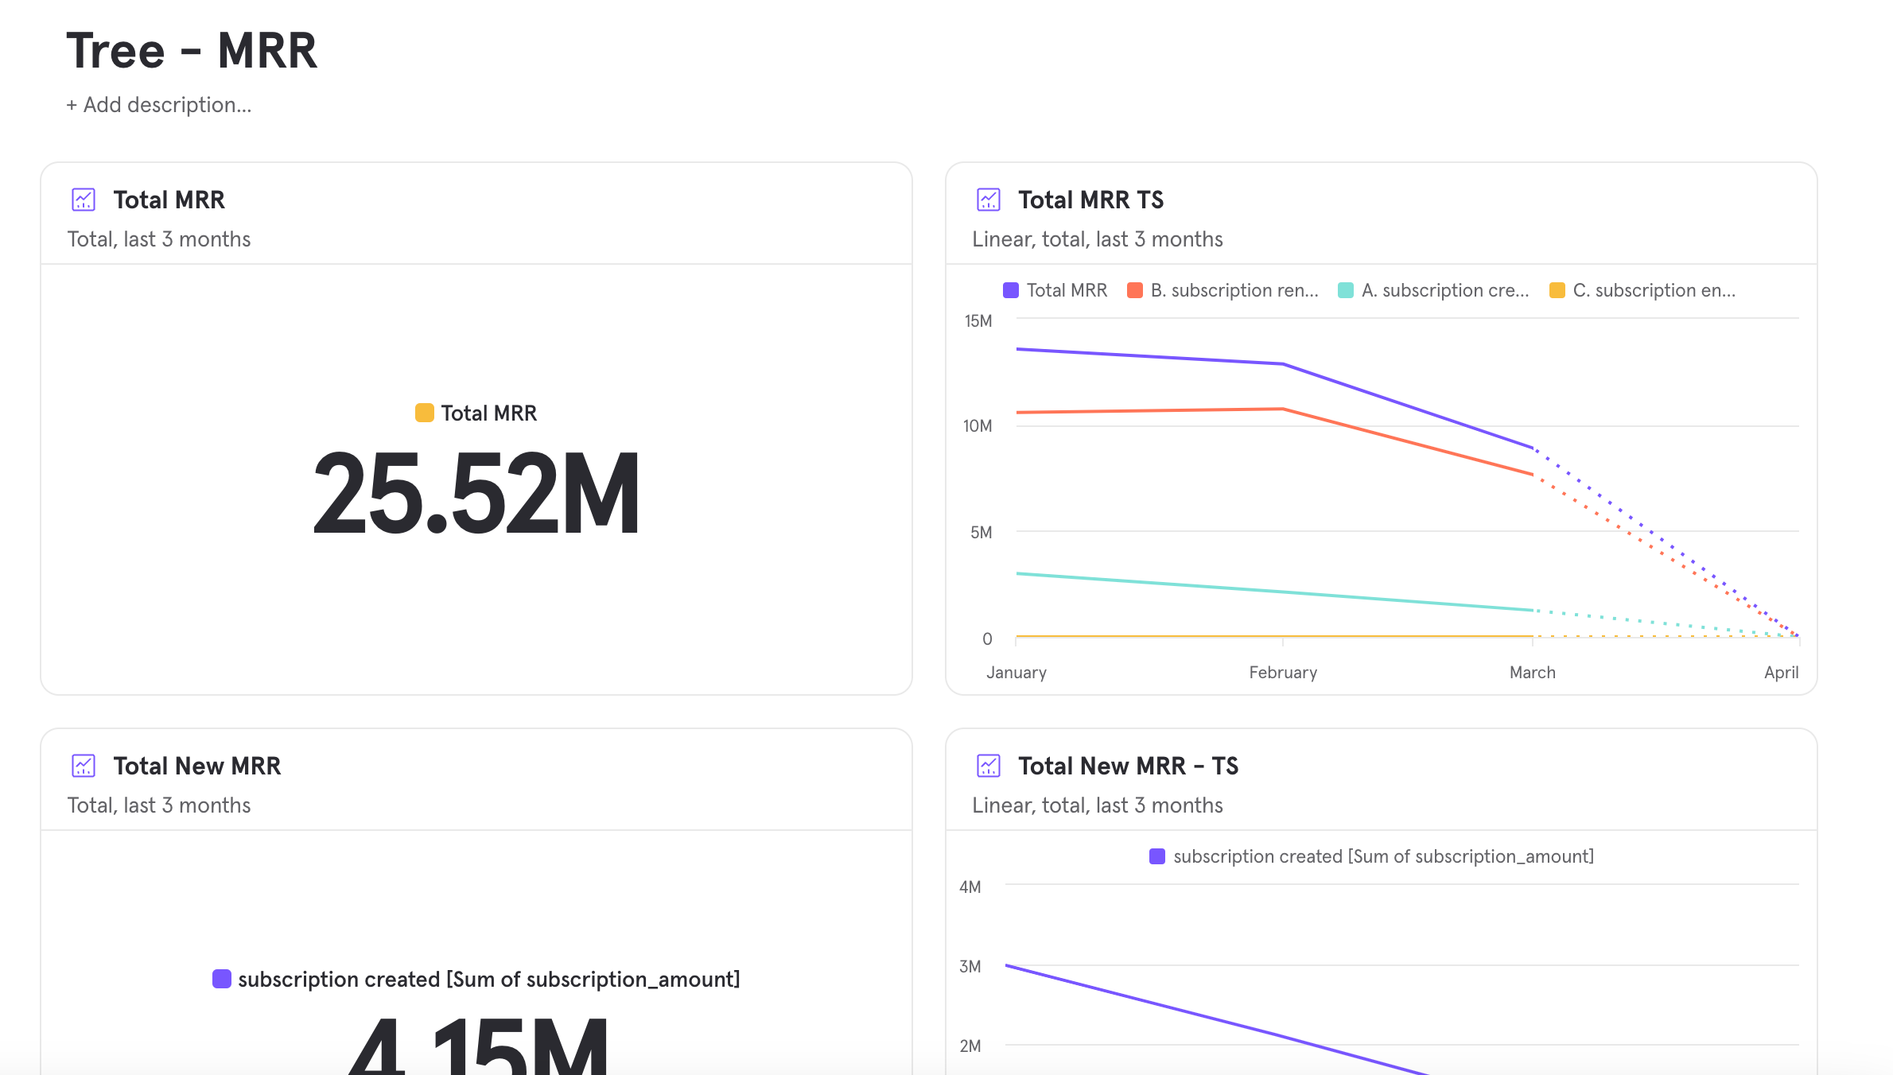Click the Total MRR TS chart icon
Viewport: 1893px width, 1075px height.
989,200
